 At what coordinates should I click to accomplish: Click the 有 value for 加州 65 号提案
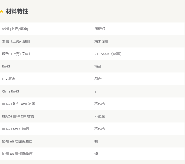coord(96,141)
